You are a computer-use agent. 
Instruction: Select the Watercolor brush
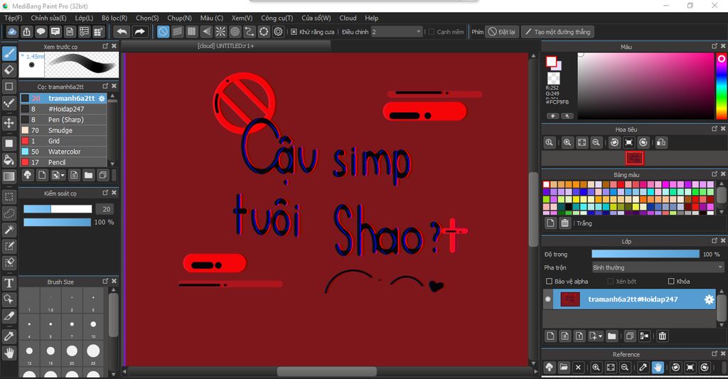(63, 151)
